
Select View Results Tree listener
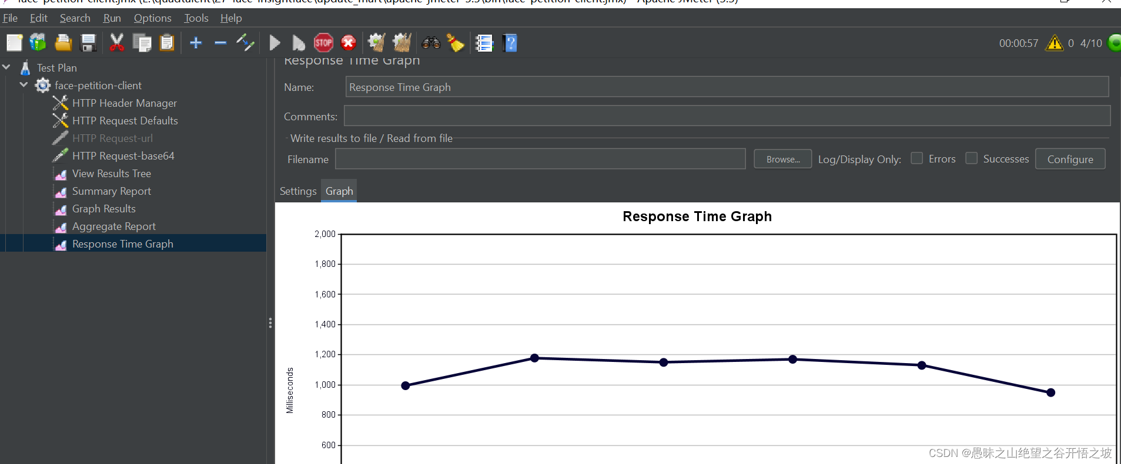111,174
